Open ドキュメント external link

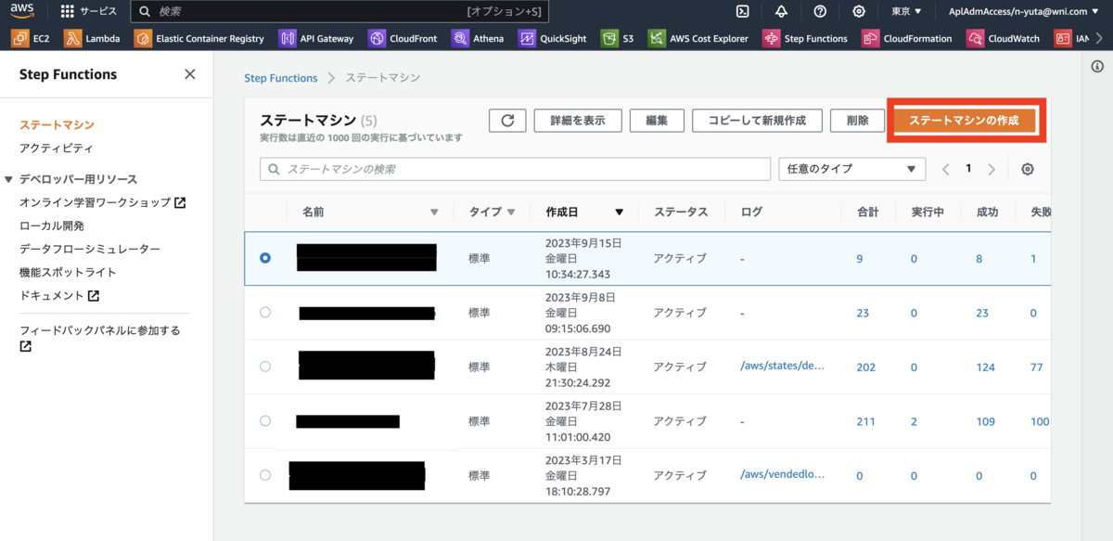[x=59, y=295]
